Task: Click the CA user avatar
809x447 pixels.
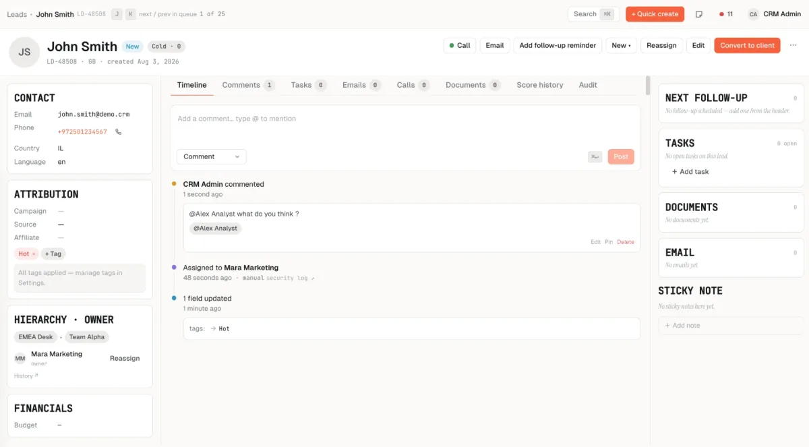Action: tap(753, 14)
